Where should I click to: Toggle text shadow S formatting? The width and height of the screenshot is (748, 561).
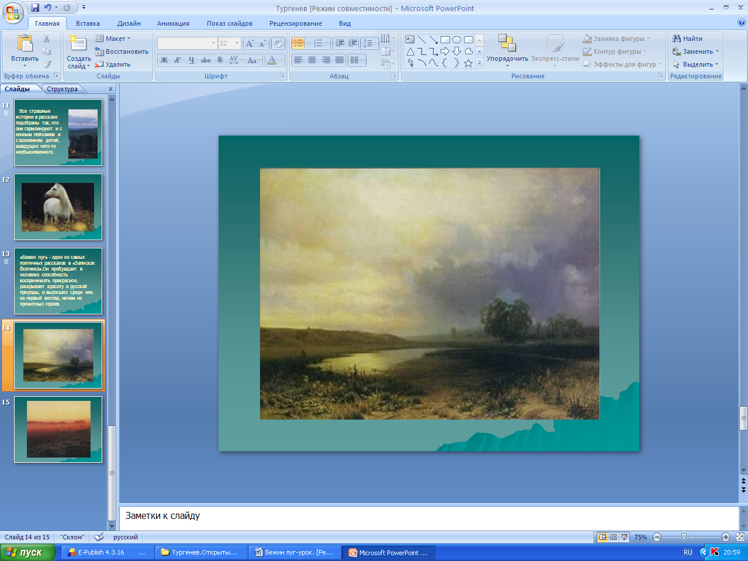tap(220, 60)
